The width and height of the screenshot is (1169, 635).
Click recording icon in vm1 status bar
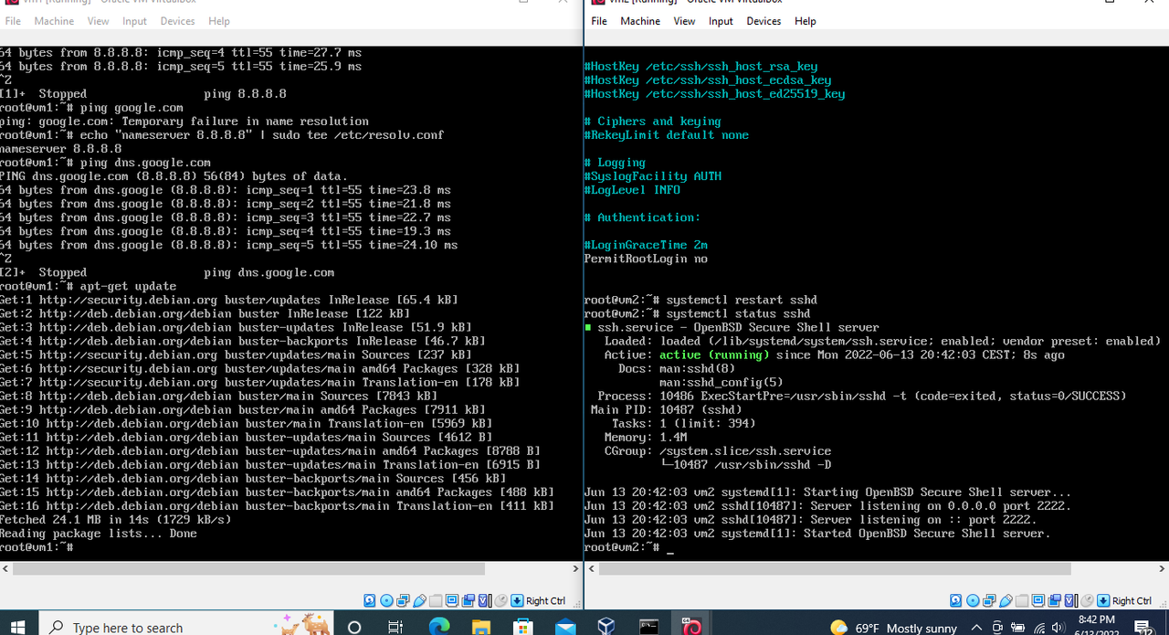(x=469, y=600)
